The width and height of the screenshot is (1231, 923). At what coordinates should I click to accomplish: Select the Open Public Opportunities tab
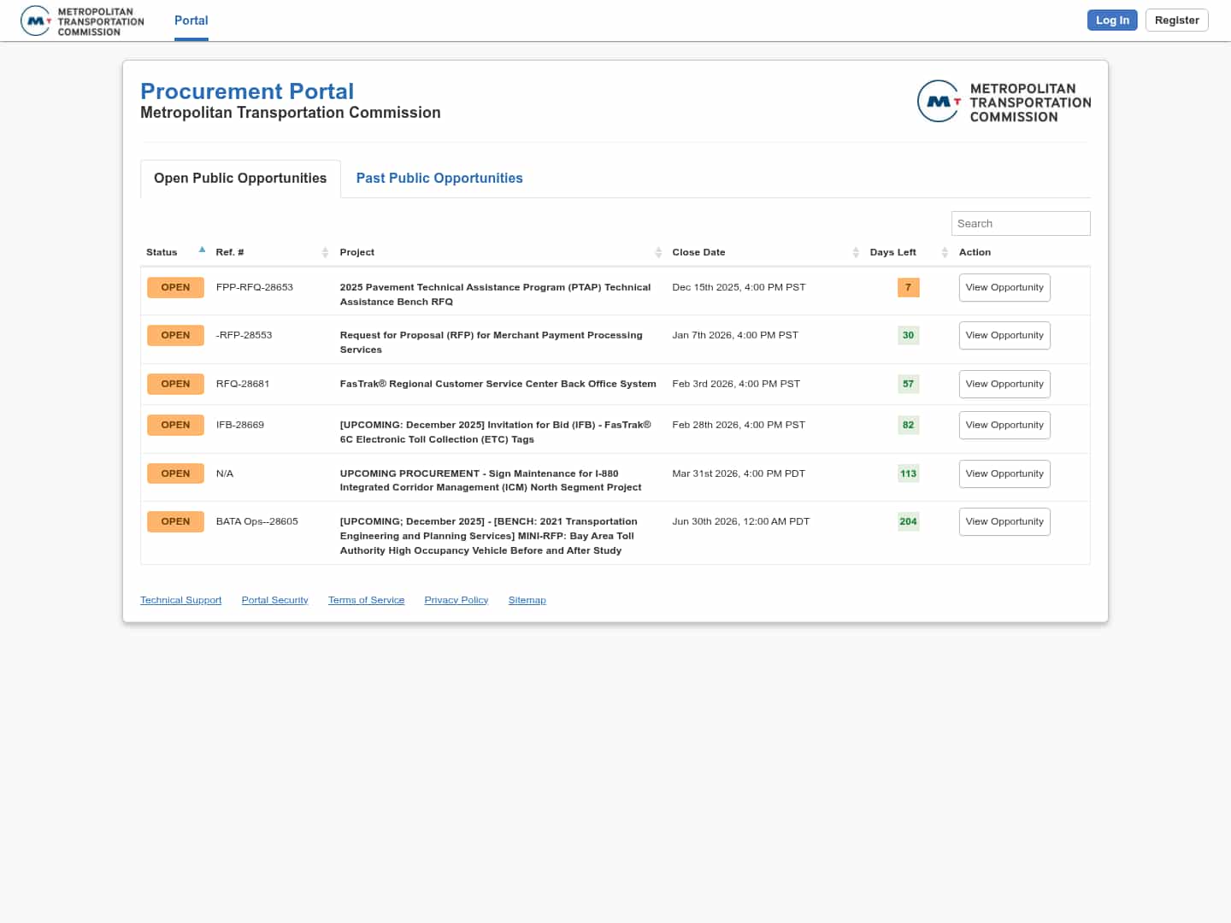240,179
